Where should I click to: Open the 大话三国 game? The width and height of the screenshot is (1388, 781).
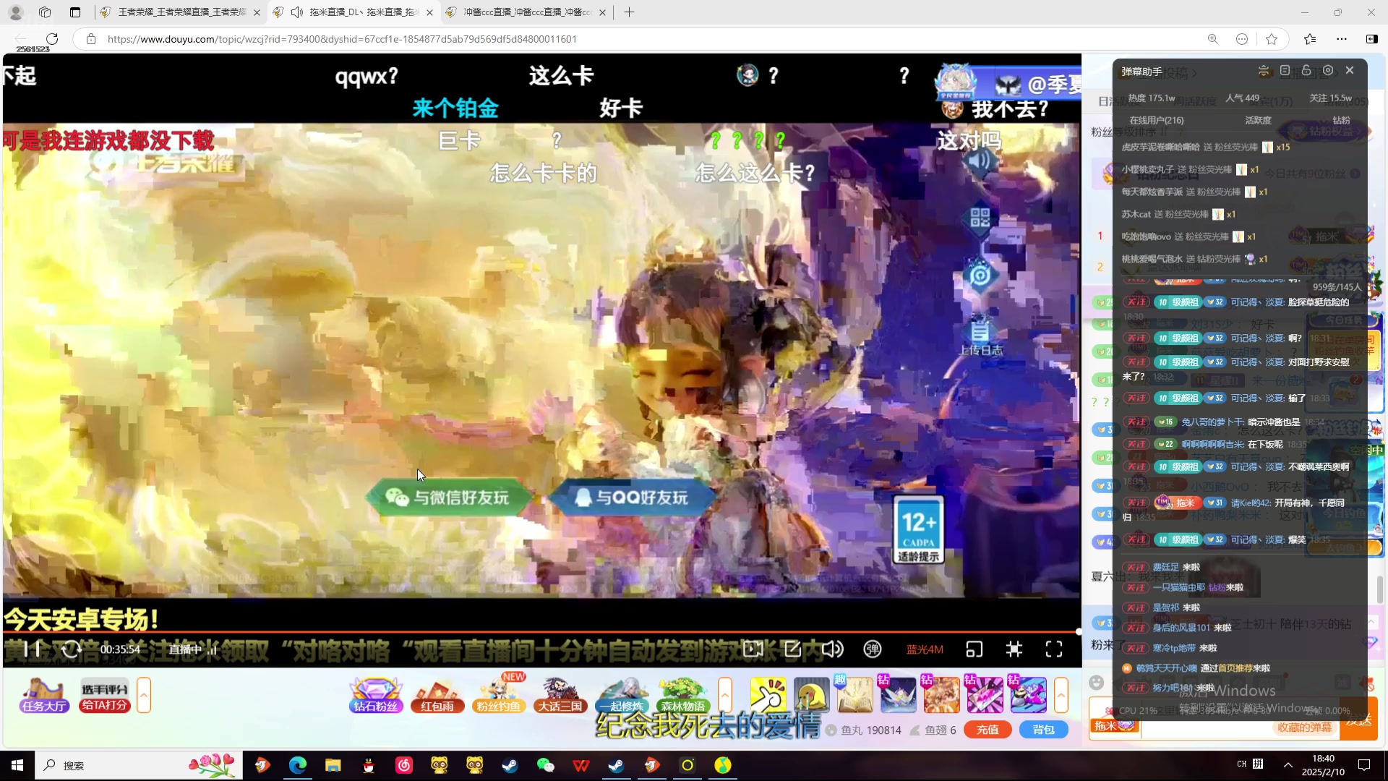pos(560,695)
